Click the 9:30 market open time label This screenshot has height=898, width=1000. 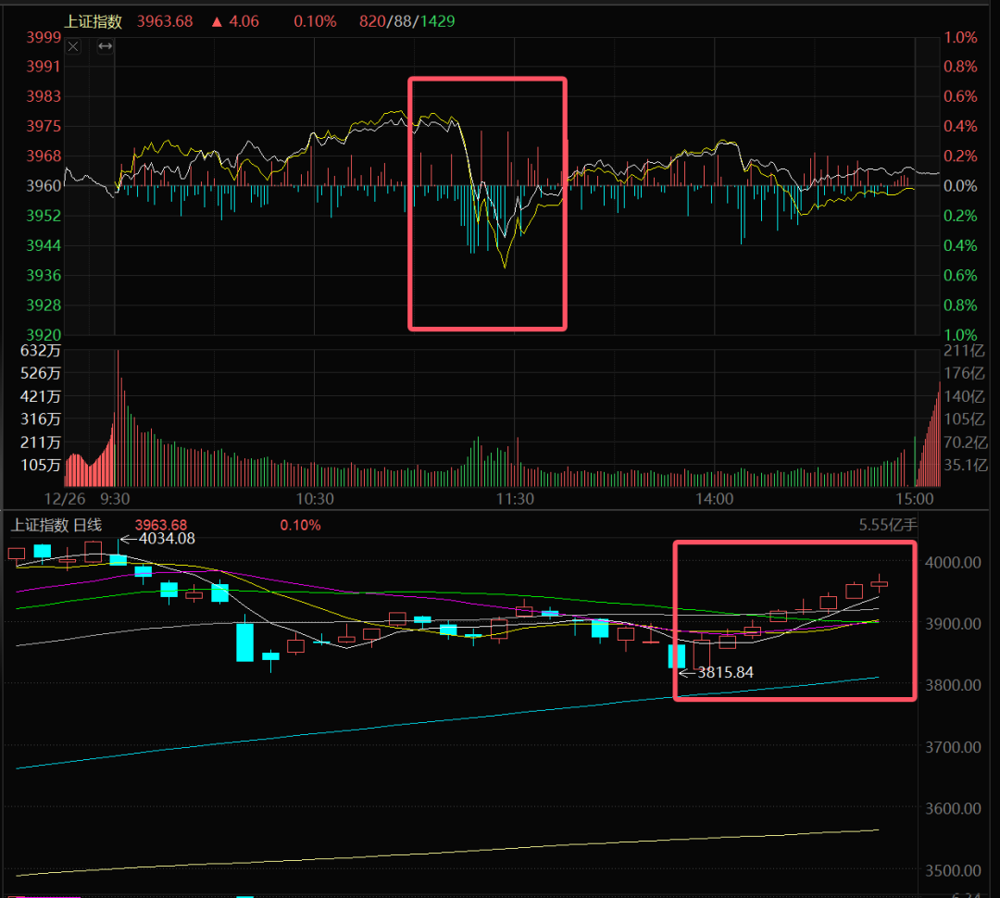[x=115, y=499]
